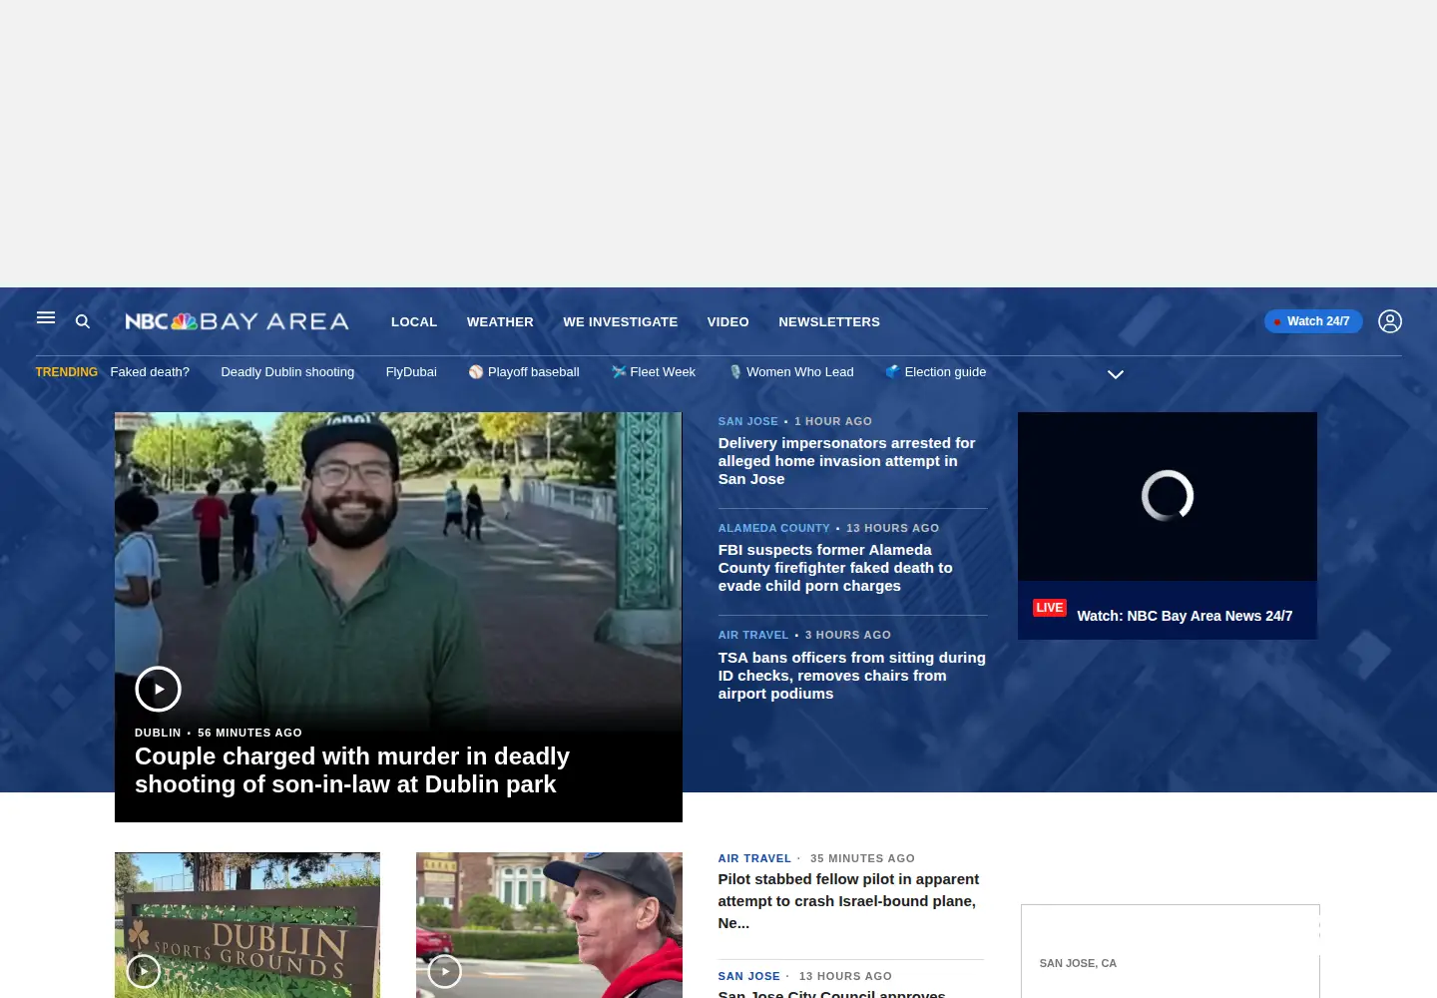Open FBI suspects former firefighter story

coord(835,568)
